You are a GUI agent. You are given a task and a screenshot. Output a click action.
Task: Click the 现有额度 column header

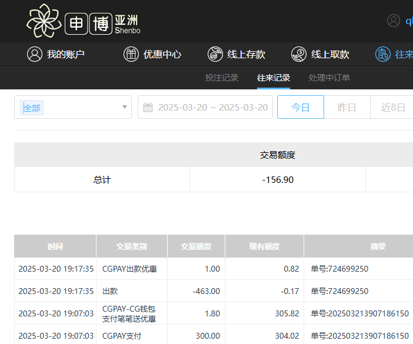coord(264,246)
